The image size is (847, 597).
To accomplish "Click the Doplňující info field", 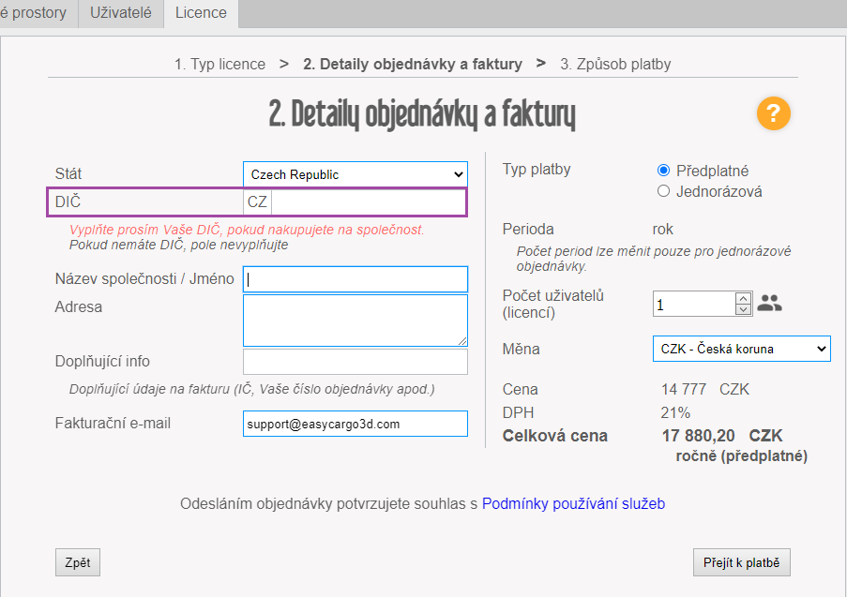I will [x=355, y=362].
